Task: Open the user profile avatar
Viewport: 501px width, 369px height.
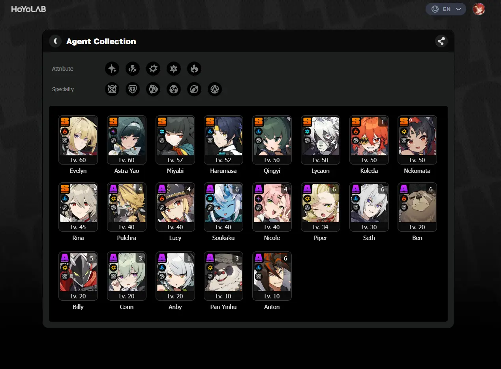Action: (479, 9)
